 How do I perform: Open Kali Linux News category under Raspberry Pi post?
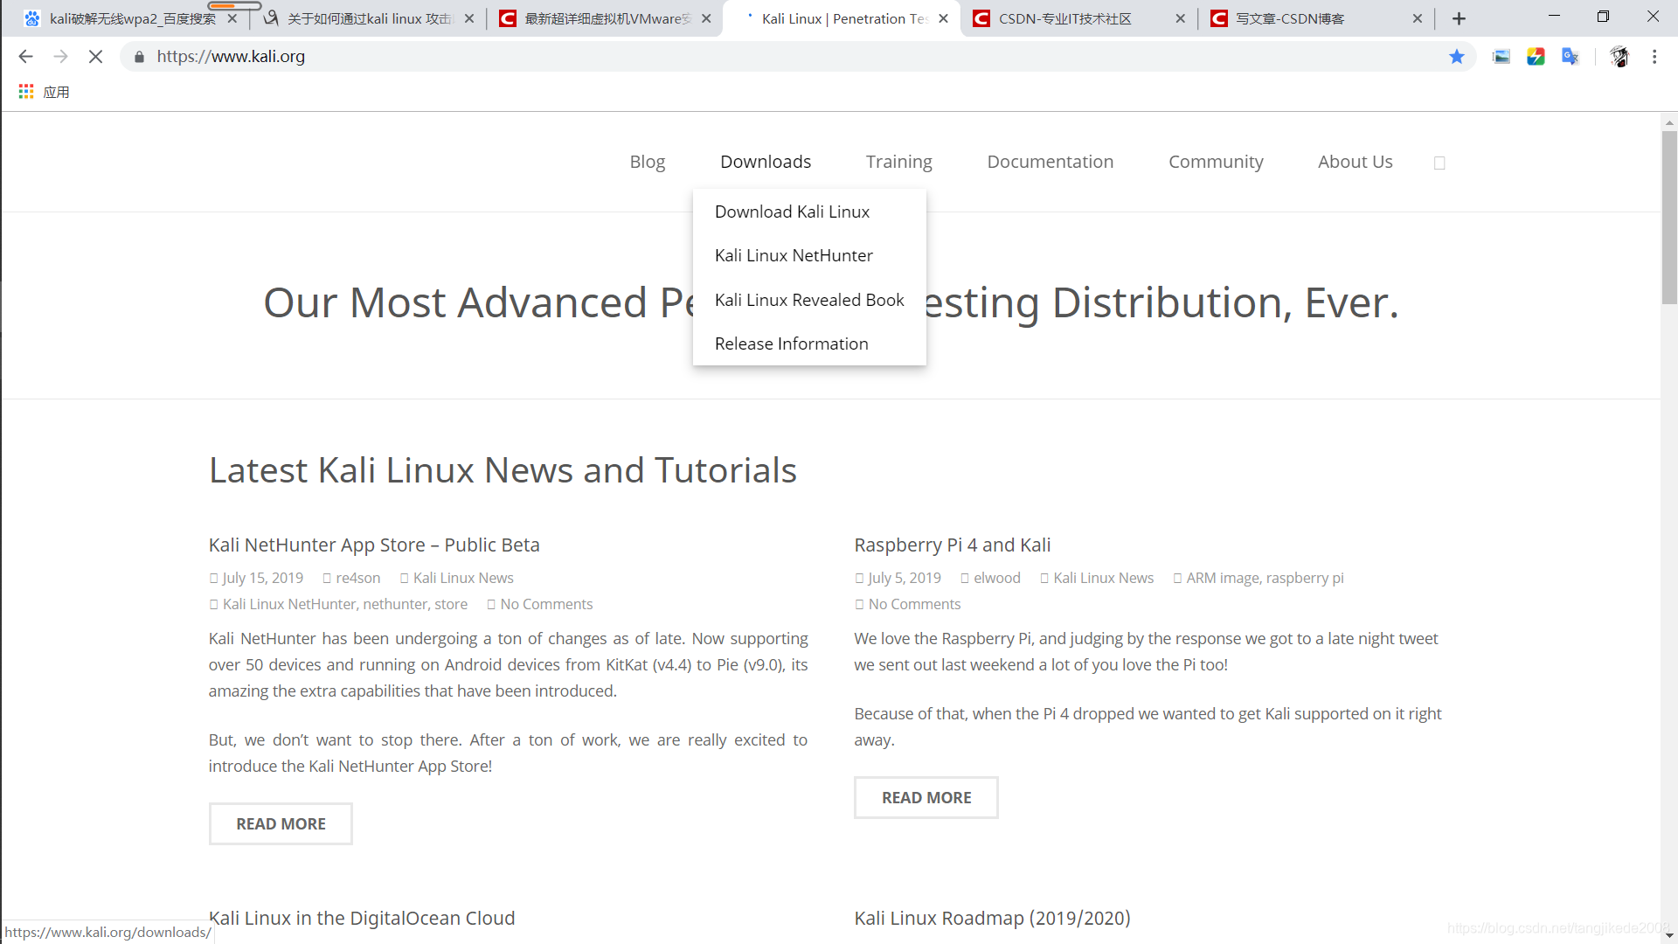pyautogui.click(x=1103, y=578)
